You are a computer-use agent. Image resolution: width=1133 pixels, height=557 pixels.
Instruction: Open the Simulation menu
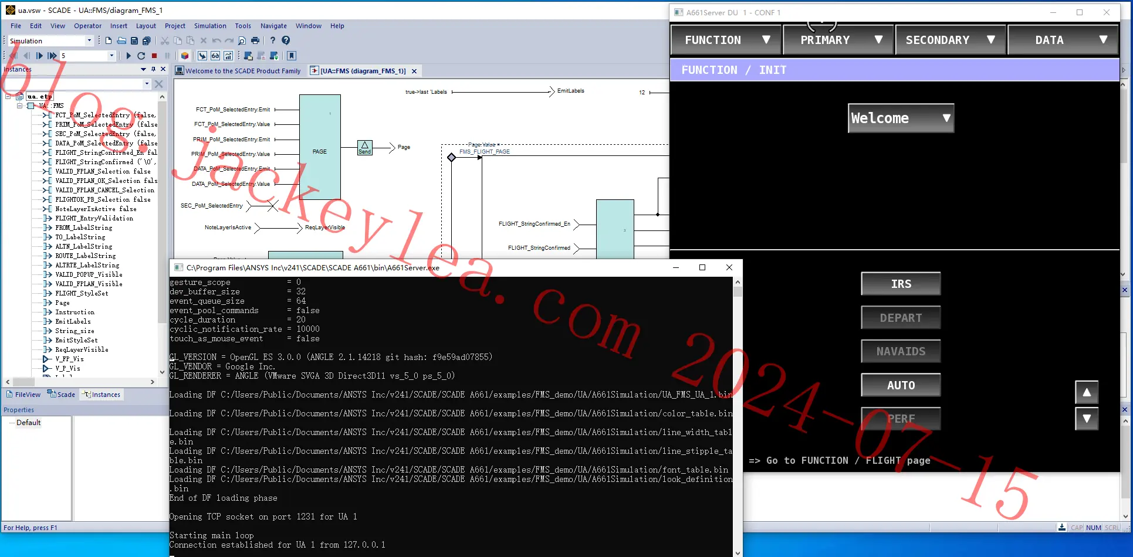click(x=210, y=26)
